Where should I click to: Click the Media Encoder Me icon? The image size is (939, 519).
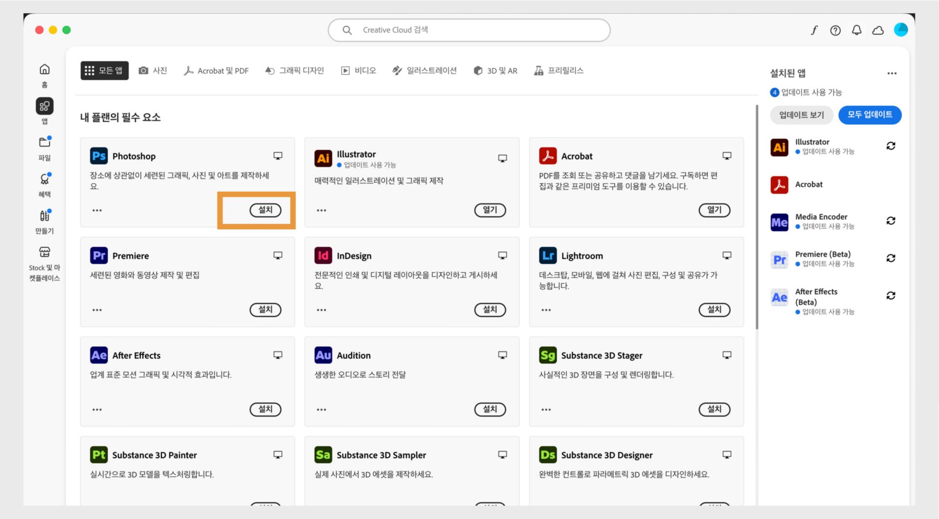[x=779, y=222]
